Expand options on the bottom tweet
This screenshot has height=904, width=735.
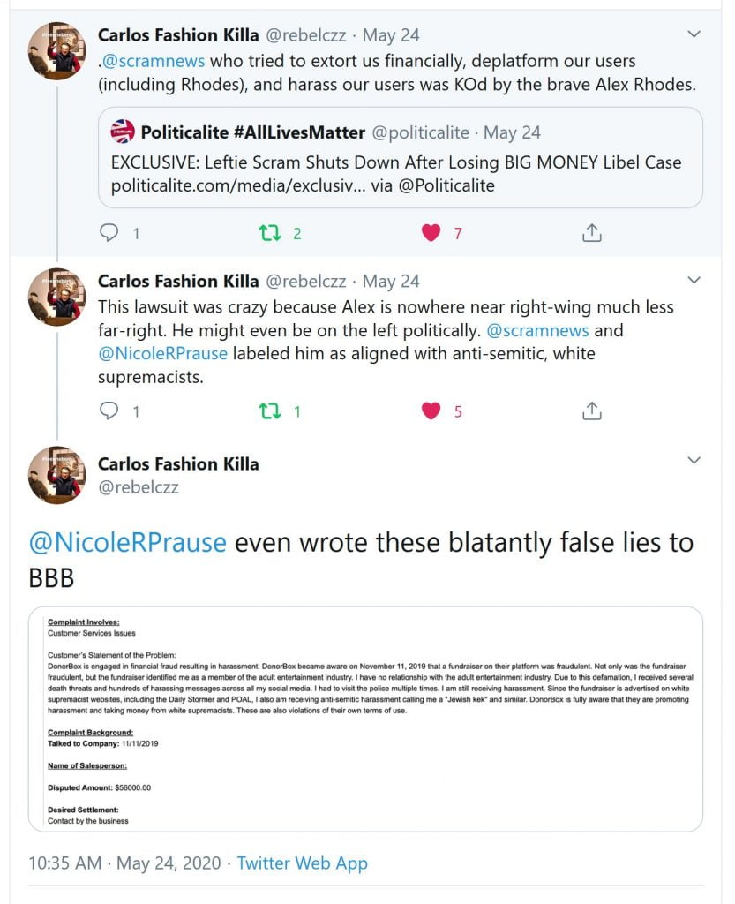tap(694, 460)
